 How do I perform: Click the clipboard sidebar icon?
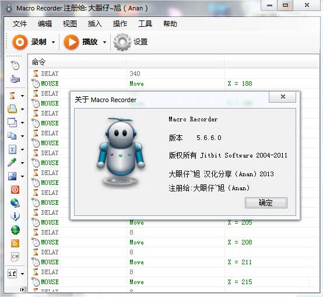click(x=12, y=109)
